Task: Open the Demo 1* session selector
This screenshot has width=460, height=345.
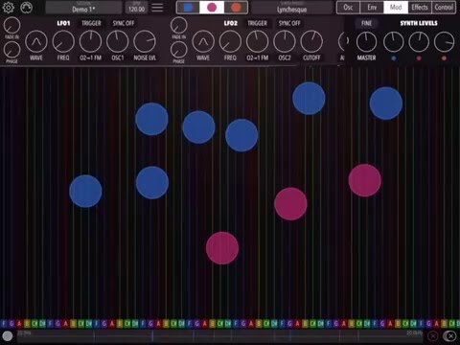Action: [83, 8]
